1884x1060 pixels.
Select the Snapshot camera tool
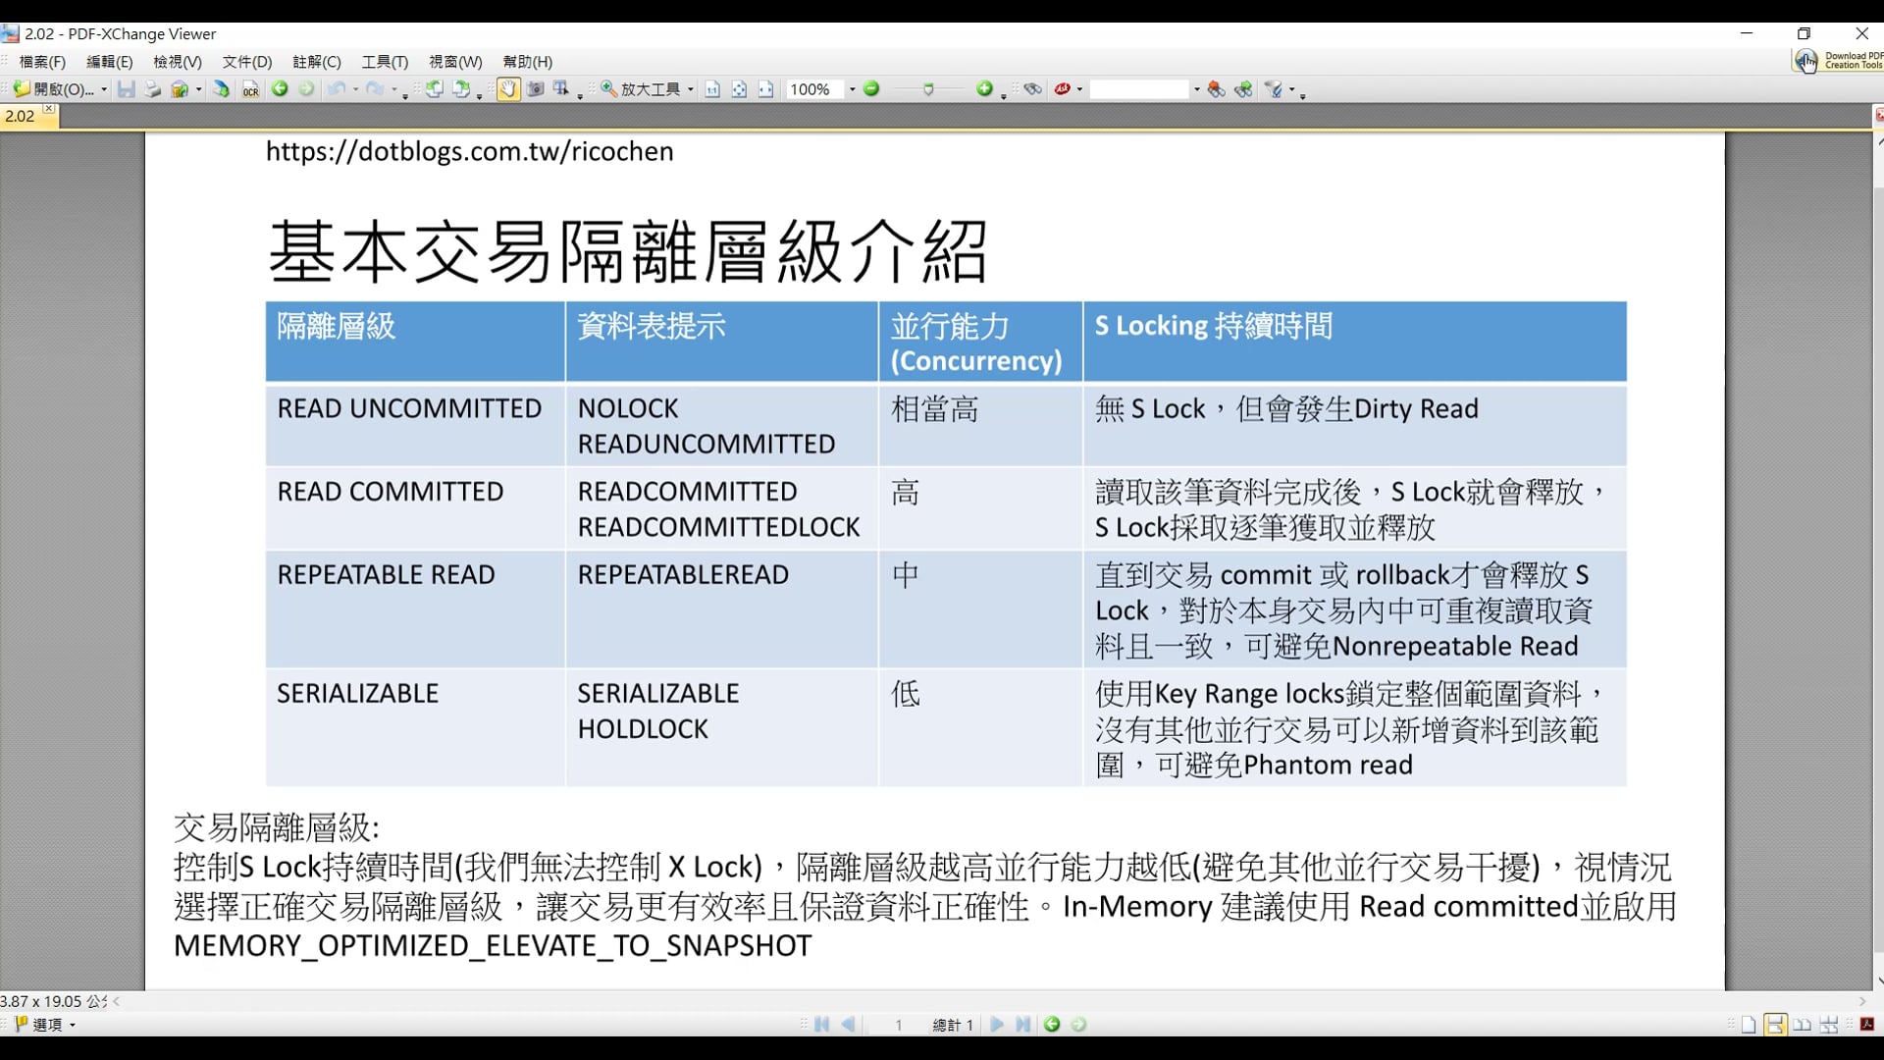(x=535, y=89)
